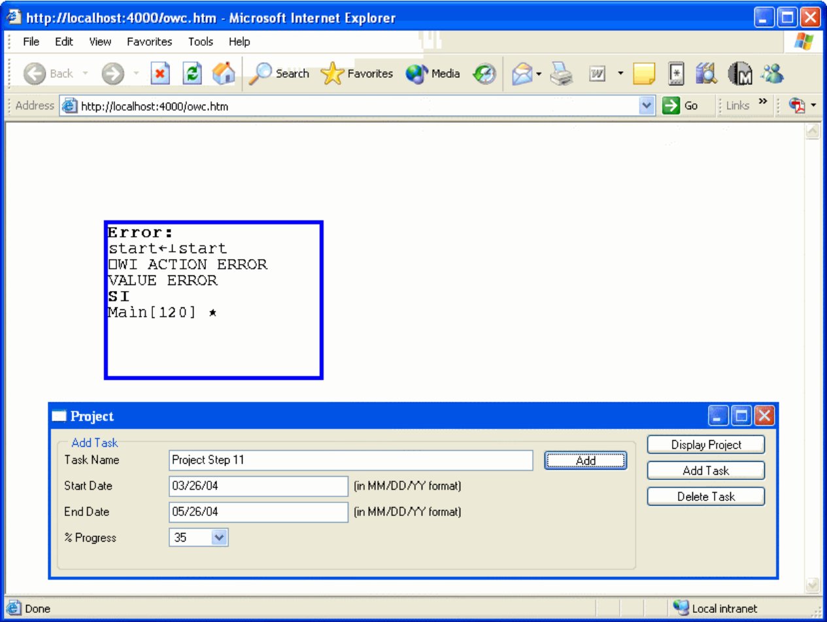Click the Task Name input field

[x=351, y=460]
